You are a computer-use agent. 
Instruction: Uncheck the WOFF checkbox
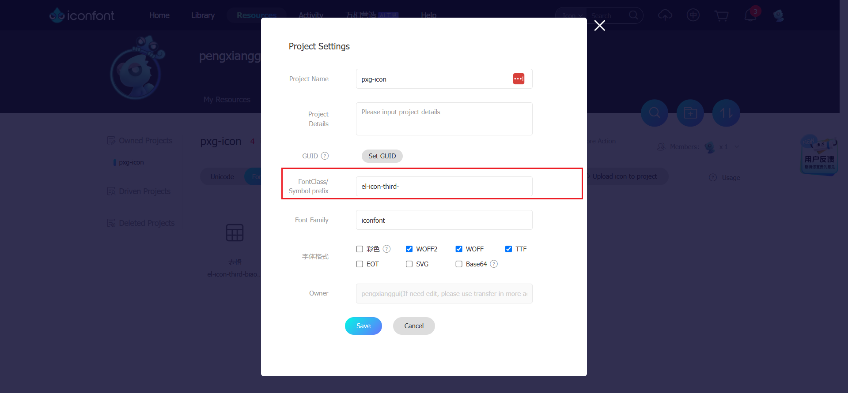tap(459, 249)
